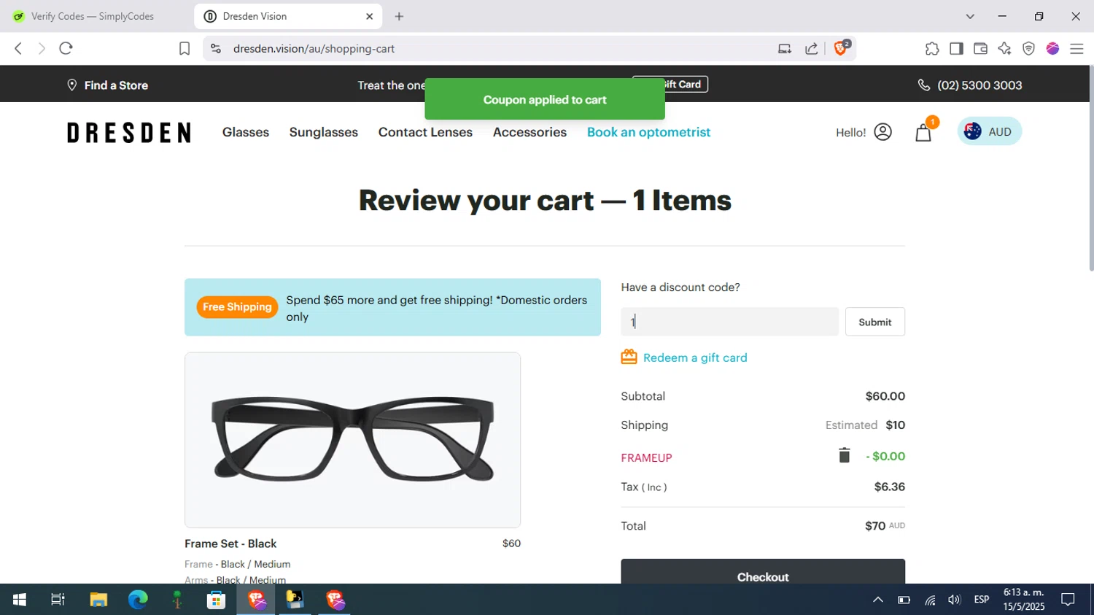The image size is (1094, 615).
Task: Open the Brave Wallet icon
Action: click(x=980, y=48)
